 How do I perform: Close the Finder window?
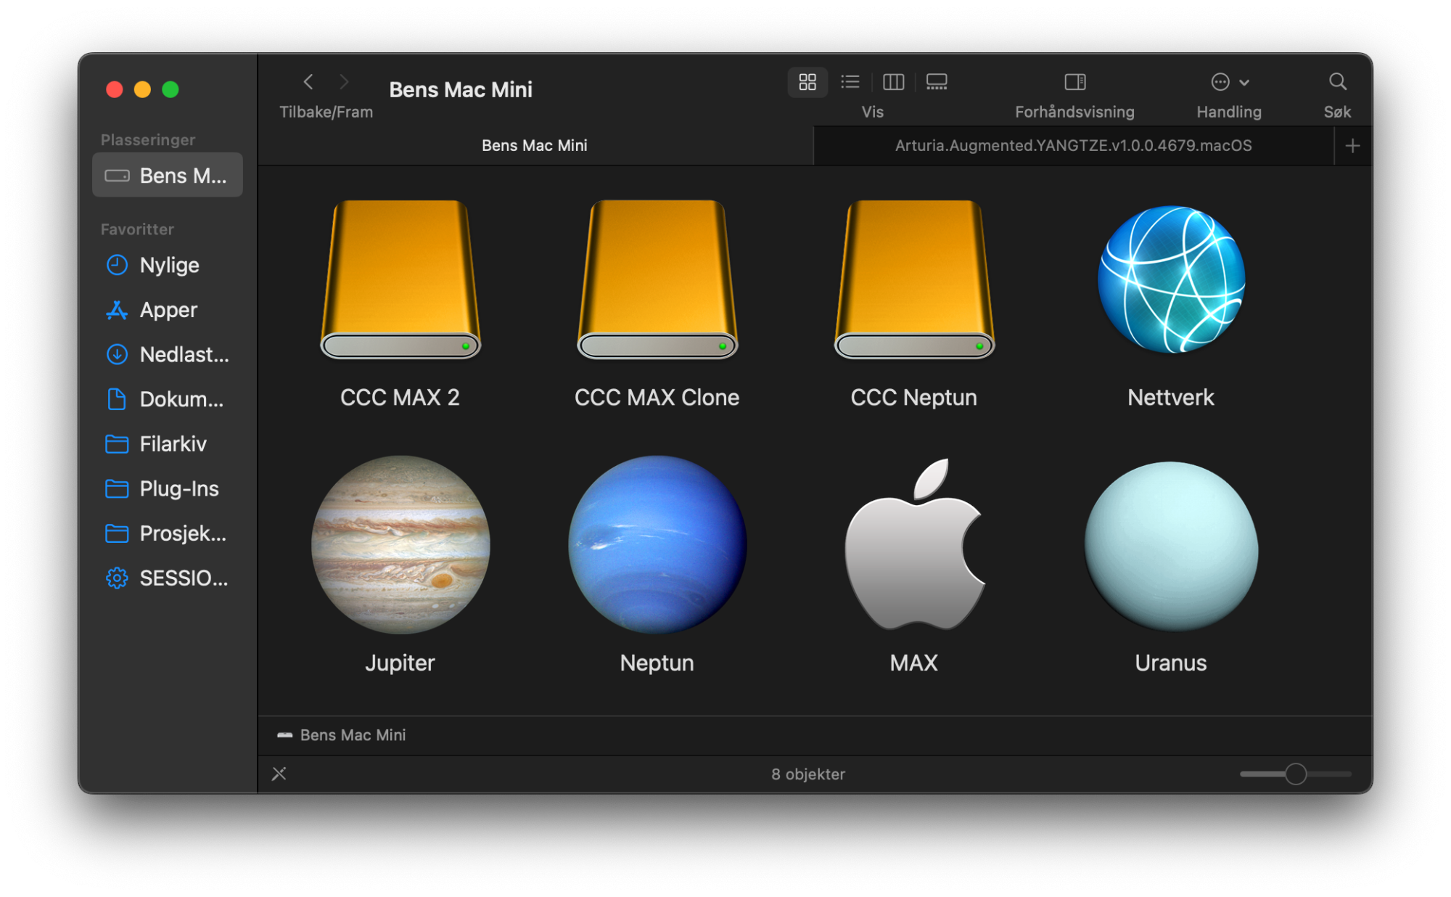(x=115, y=89)
